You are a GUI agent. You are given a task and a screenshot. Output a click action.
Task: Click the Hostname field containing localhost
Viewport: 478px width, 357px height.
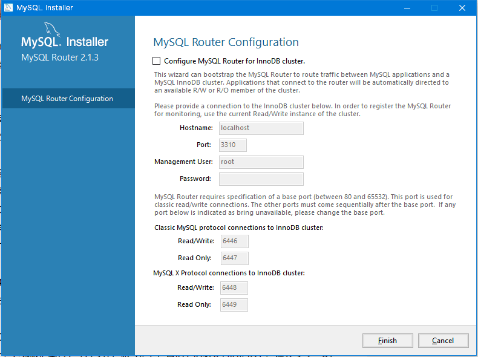tap(261, 128)
